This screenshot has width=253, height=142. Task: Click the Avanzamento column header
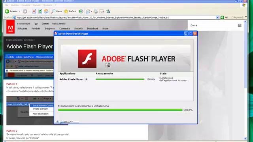coord(104,73)
